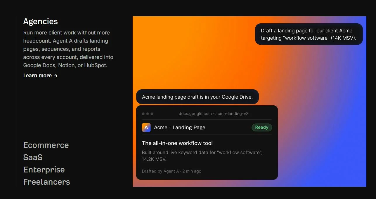Switch to the SaaS tab

click(x=33, y=157)
